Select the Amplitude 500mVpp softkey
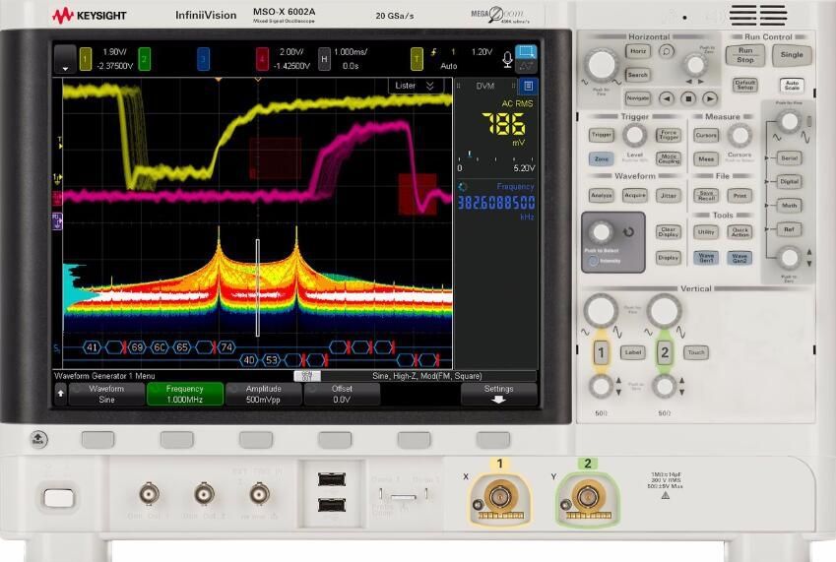836x562 pixels. (x=263, y=394)
